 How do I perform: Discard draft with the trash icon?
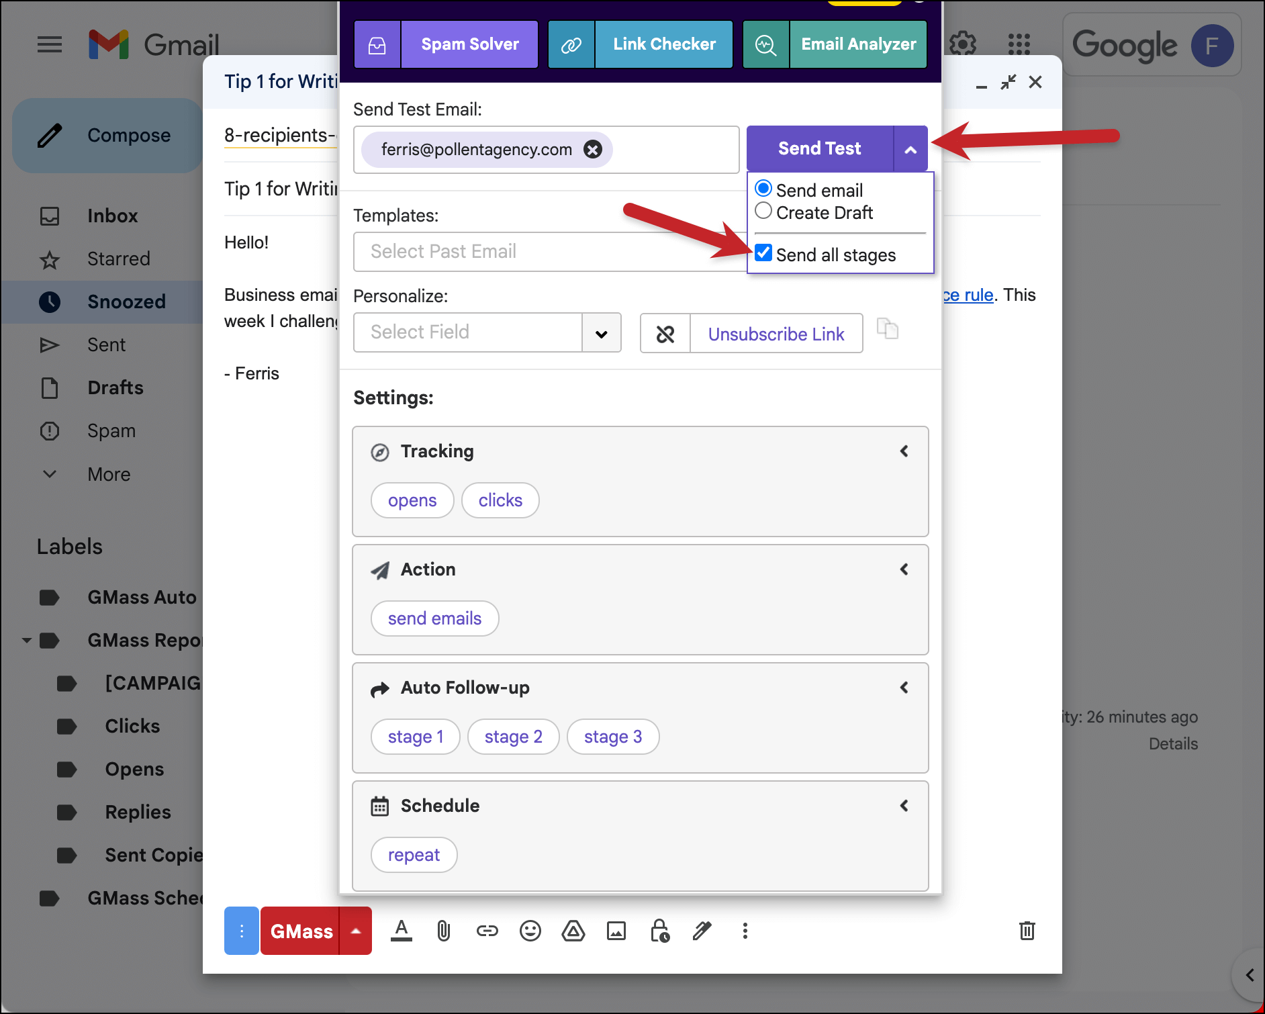[x=1027, y=931]
